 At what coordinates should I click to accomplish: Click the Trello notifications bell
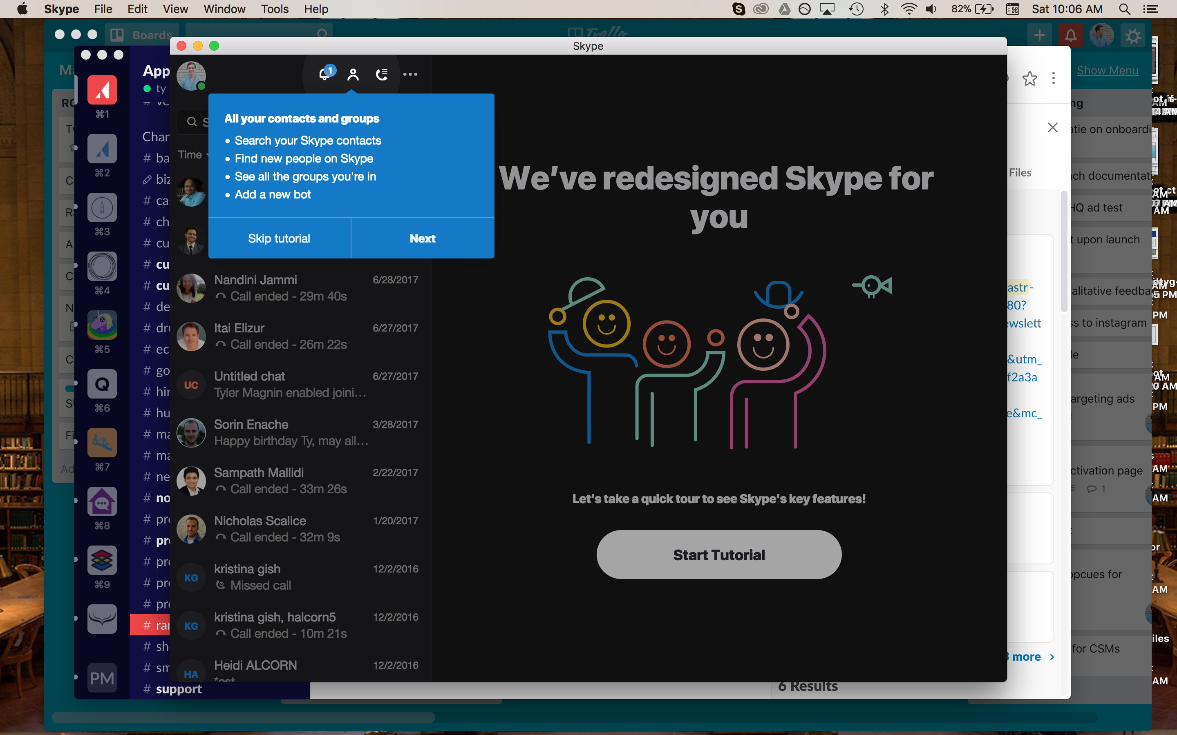tap(1070, 36)
